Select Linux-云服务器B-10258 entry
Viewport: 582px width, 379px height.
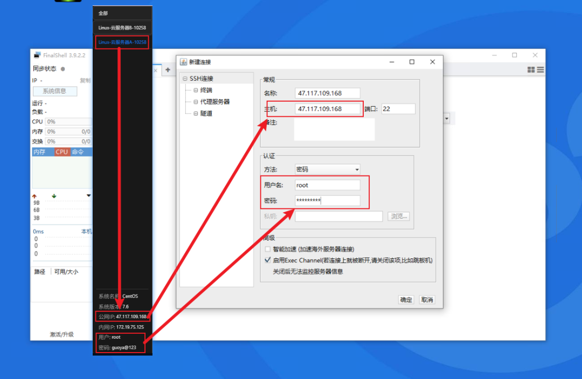click(x=122, y=28)
